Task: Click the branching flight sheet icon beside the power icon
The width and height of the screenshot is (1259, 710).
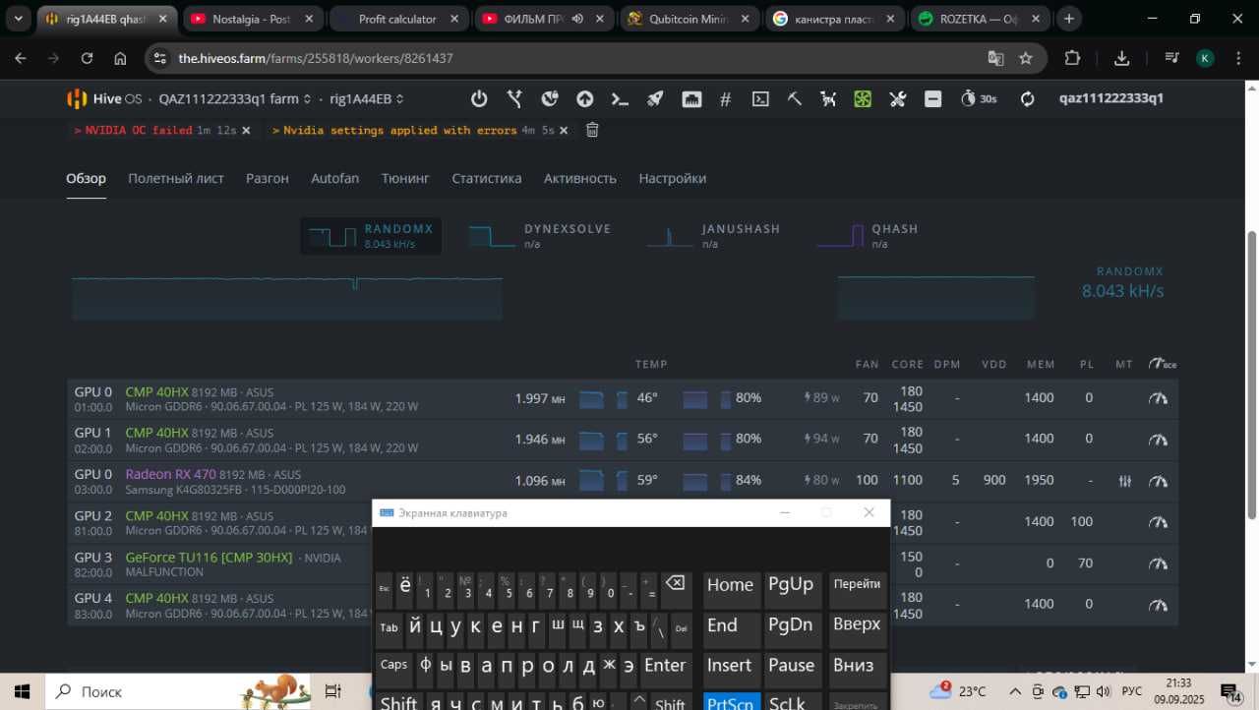Action: click(x=514, y=98)
